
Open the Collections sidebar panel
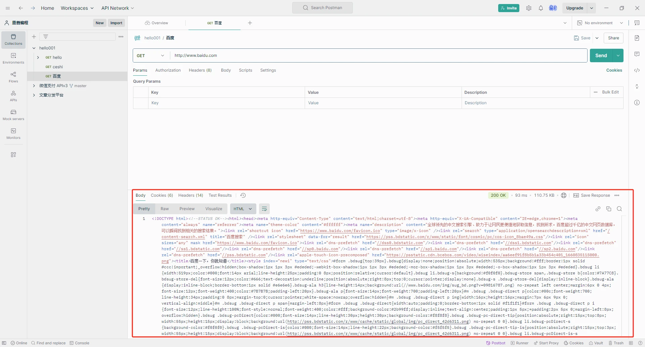(13, 40)
